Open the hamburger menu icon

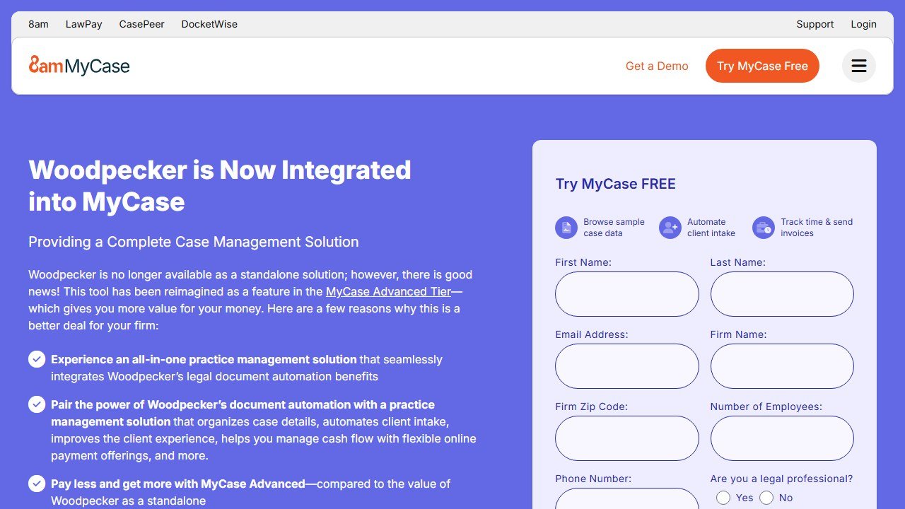point(859,66)
